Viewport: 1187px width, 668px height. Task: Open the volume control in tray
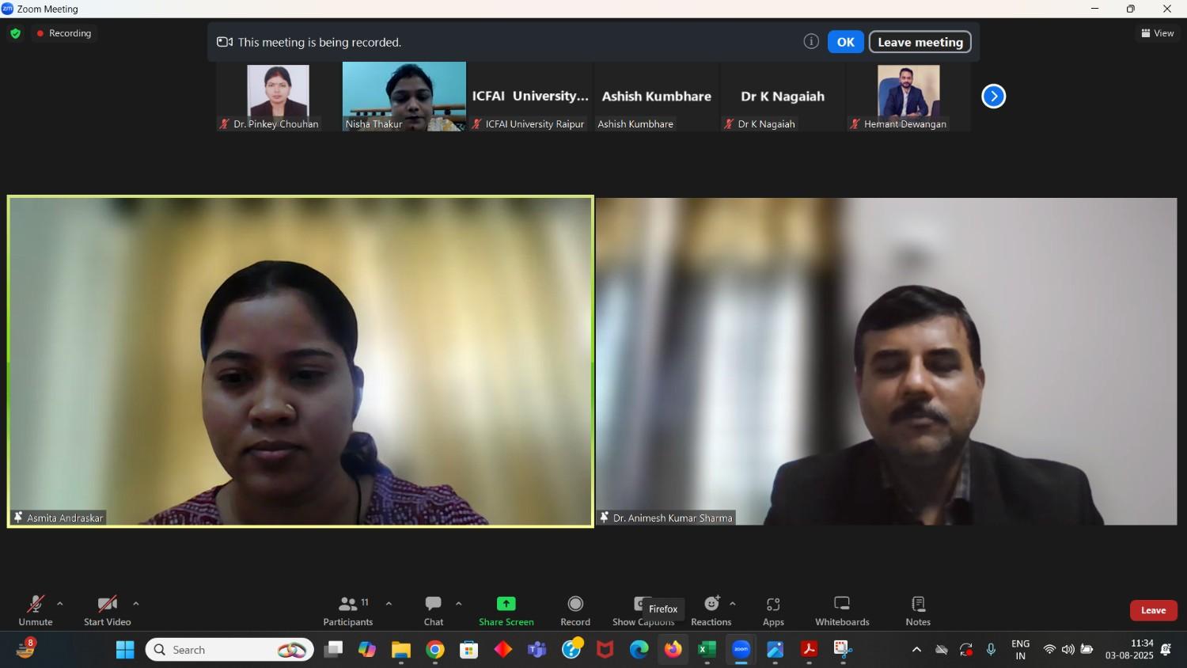[x=1068, y=650]
